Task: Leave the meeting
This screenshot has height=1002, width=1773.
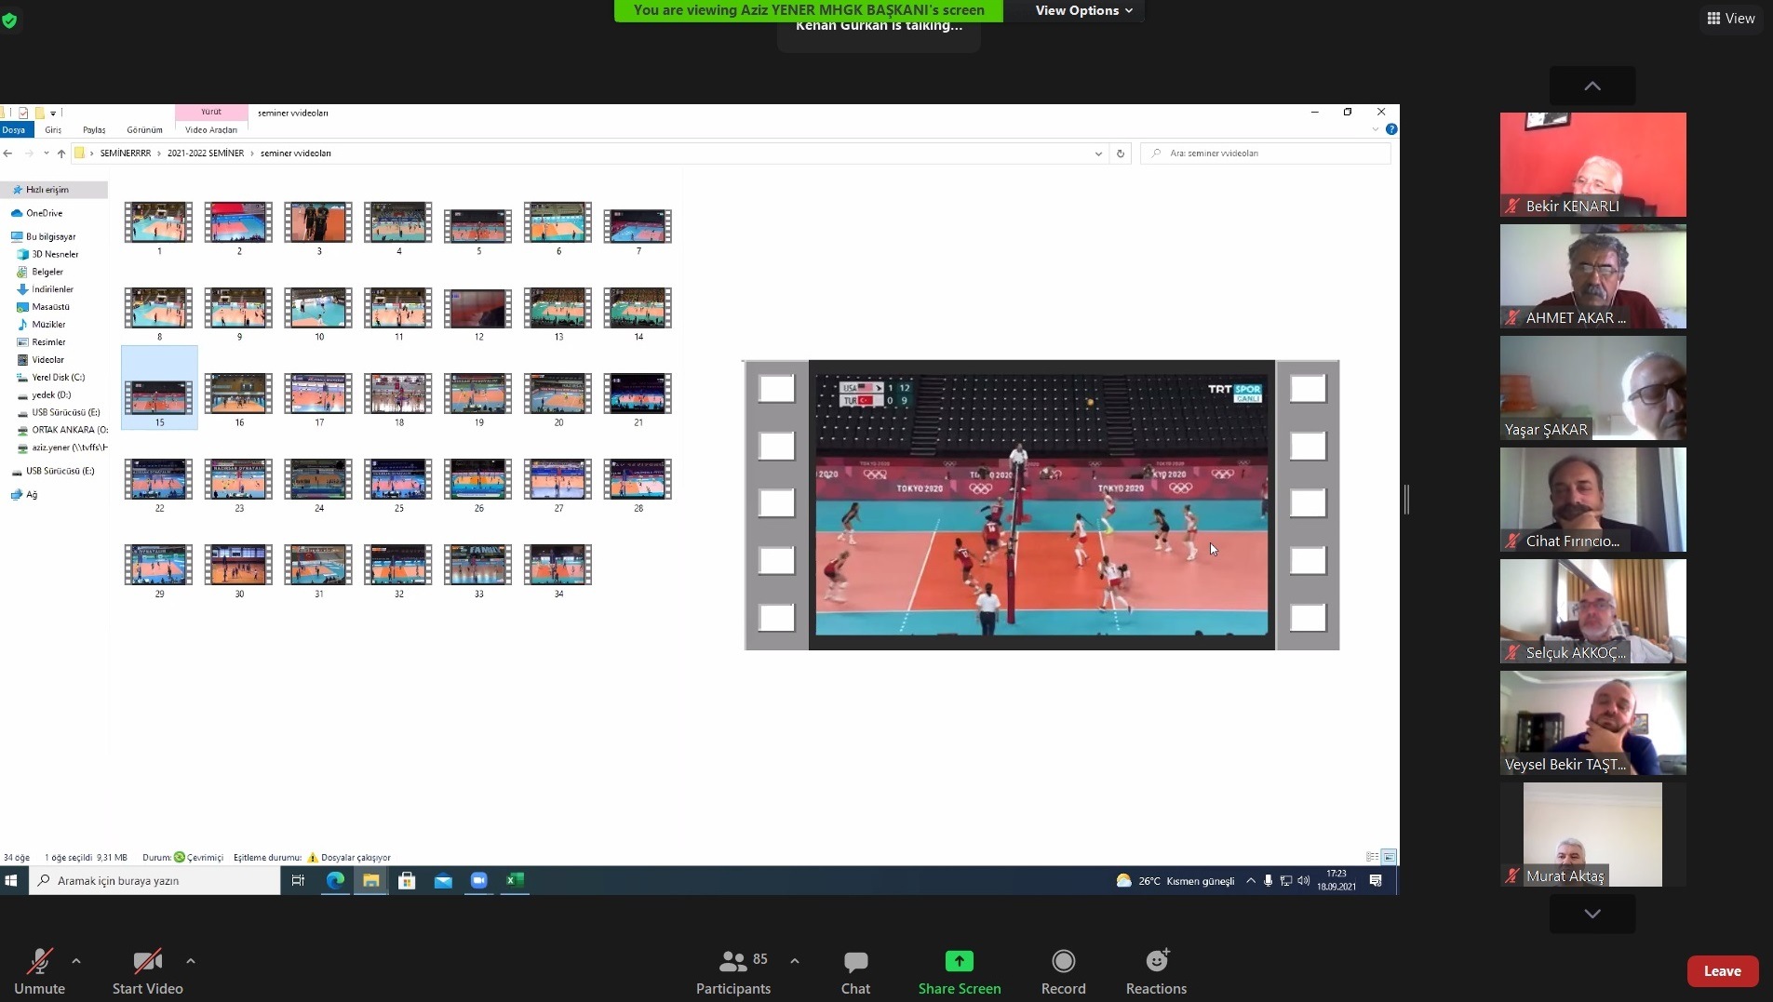Action: (1722, 970)
